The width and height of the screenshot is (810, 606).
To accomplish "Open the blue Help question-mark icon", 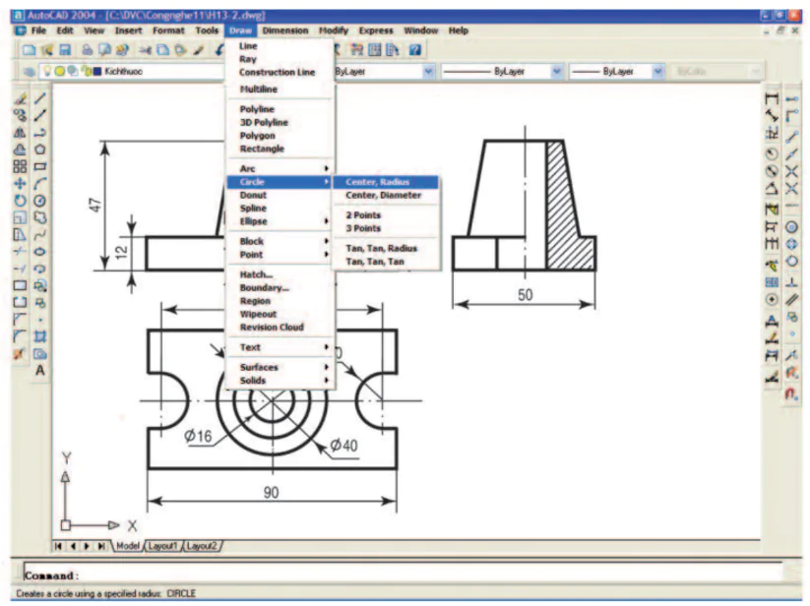I will point(414,50).
